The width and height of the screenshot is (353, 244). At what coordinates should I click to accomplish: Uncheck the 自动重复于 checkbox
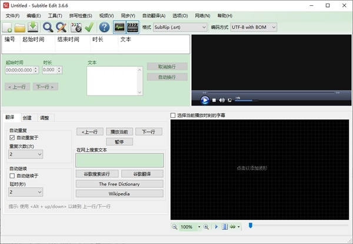(x=12, y=137)
